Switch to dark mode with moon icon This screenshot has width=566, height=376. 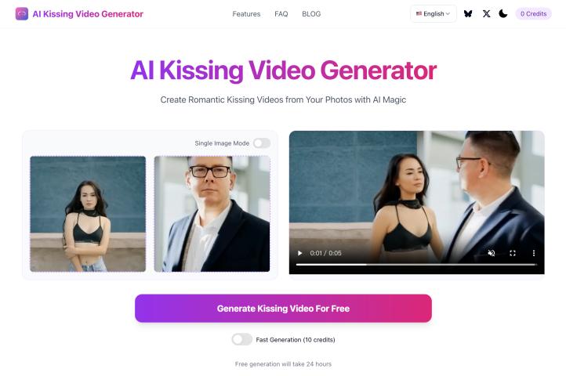(503, 14)
